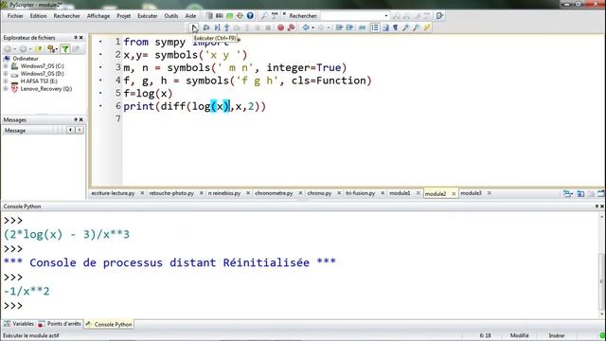Open the Affichage menu

coord(98,16)
